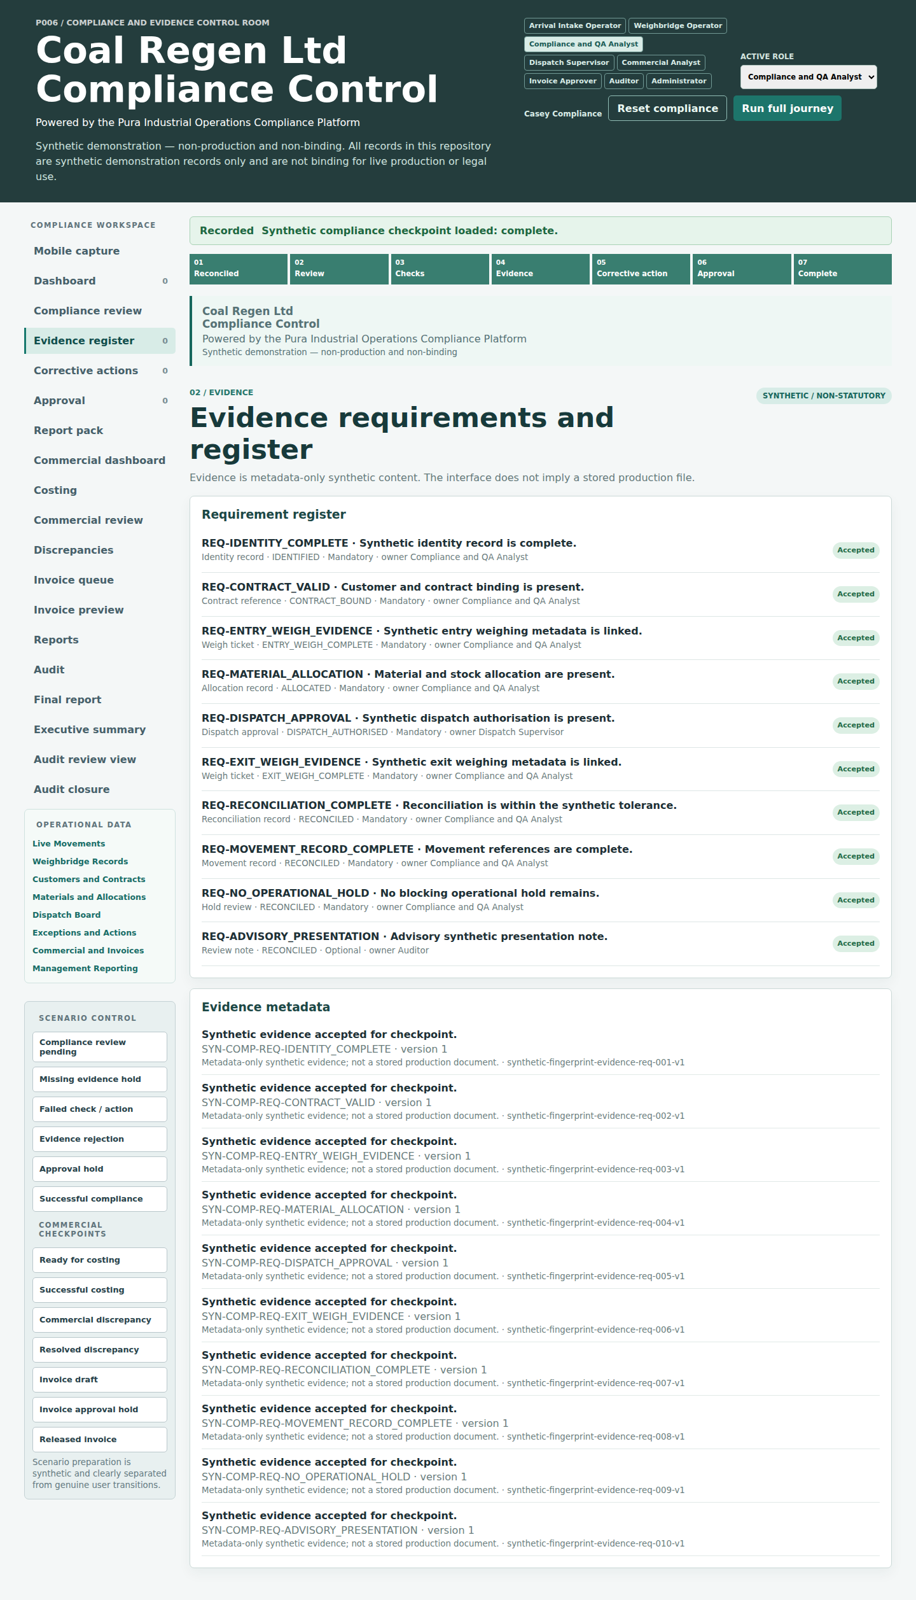Load Approval hold scenario
The width and height of the screenshot is (916, 1600).
(100, 1169)
